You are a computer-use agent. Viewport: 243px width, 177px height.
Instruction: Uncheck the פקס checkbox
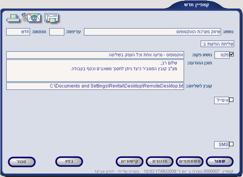tap(232, 54)
